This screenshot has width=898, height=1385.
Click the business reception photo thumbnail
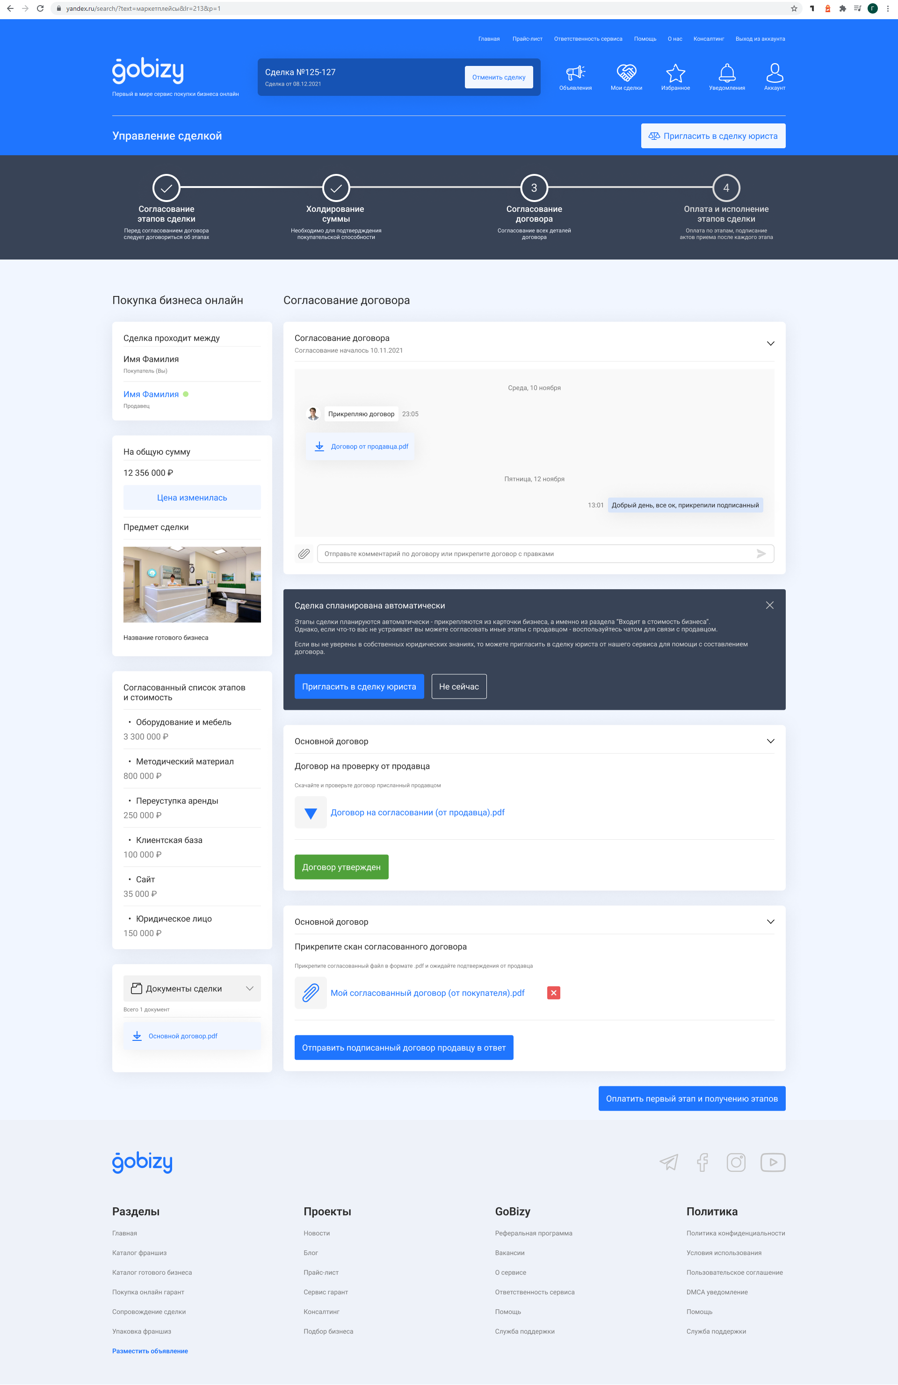[191, 584]
